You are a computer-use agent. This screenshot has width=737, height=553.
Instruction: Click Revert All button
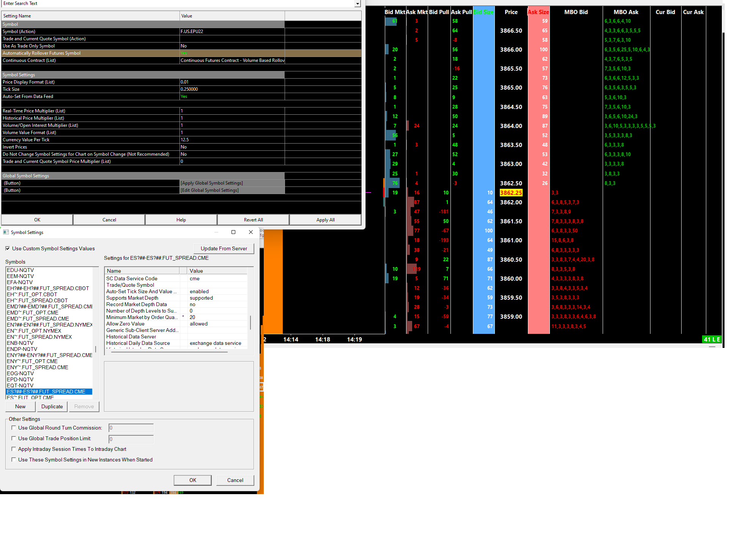(x=253, y=220)
